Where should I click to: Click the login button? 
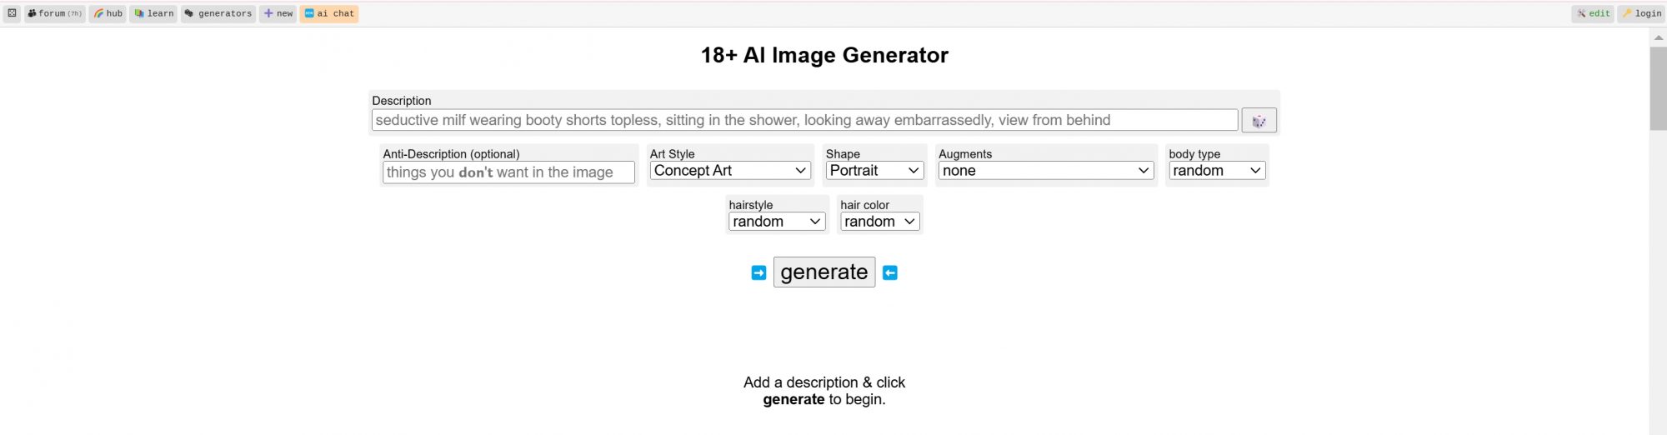point(1641,13)
